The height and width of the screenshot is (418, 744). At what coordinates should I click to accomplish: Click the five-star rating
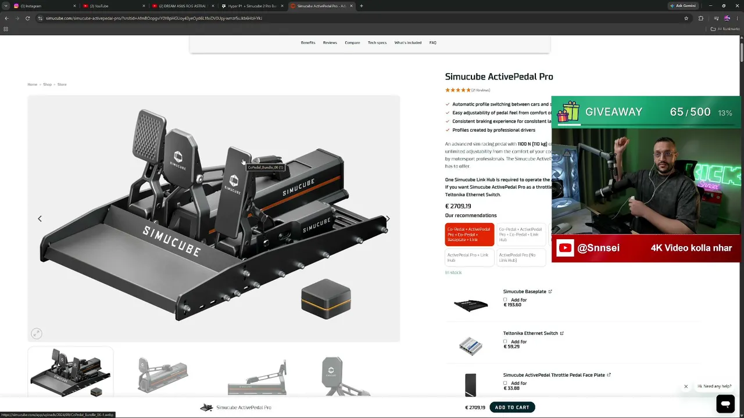[458, 90]
